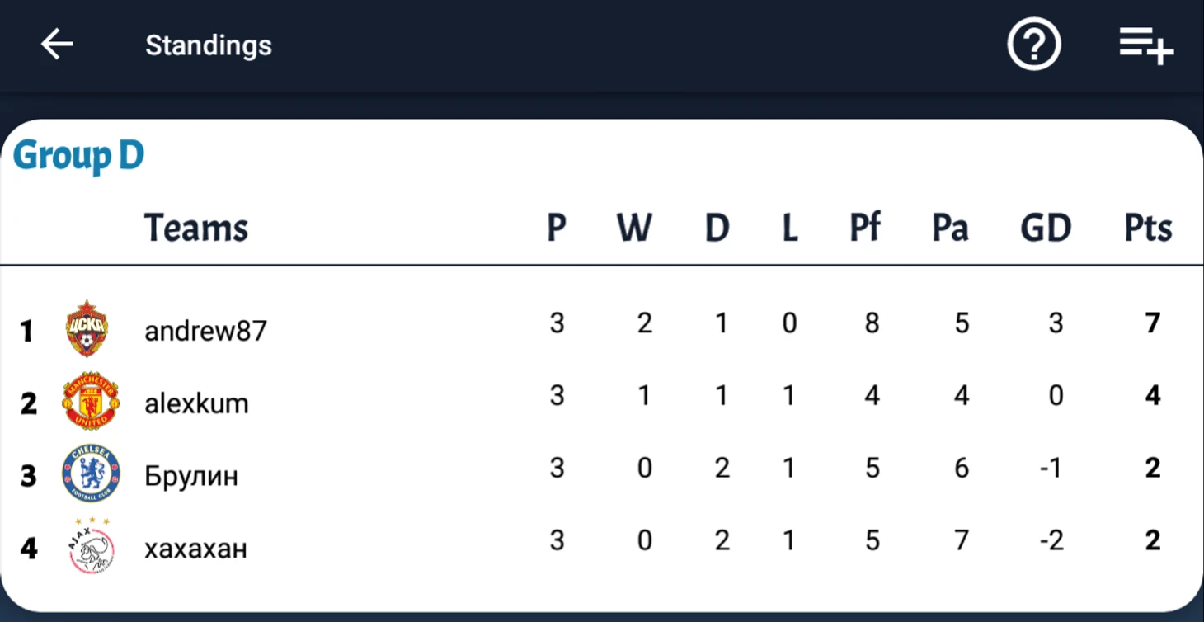Click the Pts column header
Image resolution: width=1204 pixels, height=622 pixels.
coord(1148,227)
